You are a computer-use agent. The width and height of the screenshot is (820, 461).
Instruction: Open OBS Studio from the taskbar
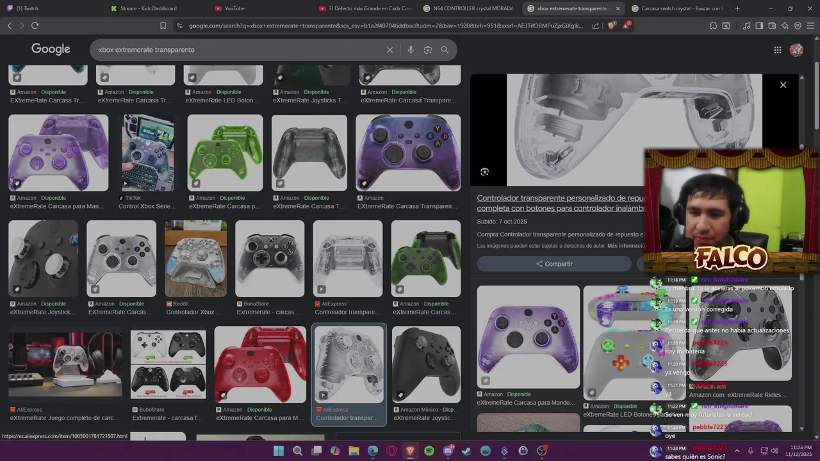point(542,451)
